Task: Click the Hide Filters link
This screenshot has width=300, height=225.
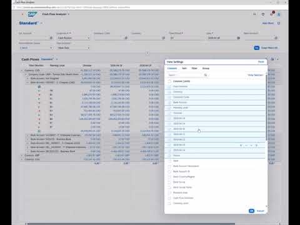Action: coord(268,23)
